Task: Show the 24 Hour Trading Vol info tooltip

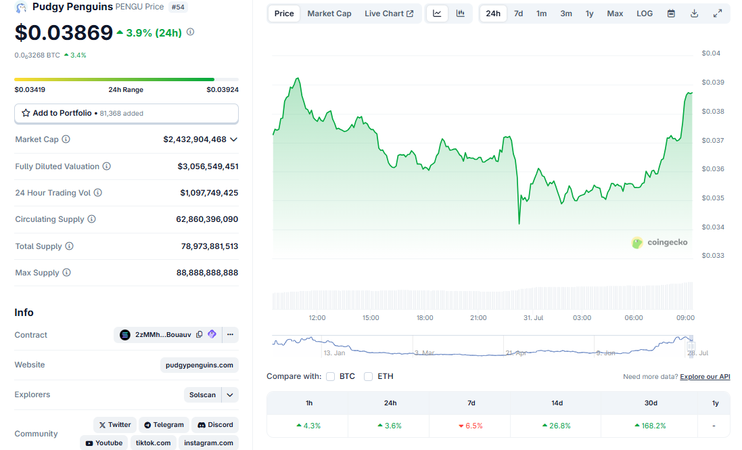Action: (x=98, y=193)
